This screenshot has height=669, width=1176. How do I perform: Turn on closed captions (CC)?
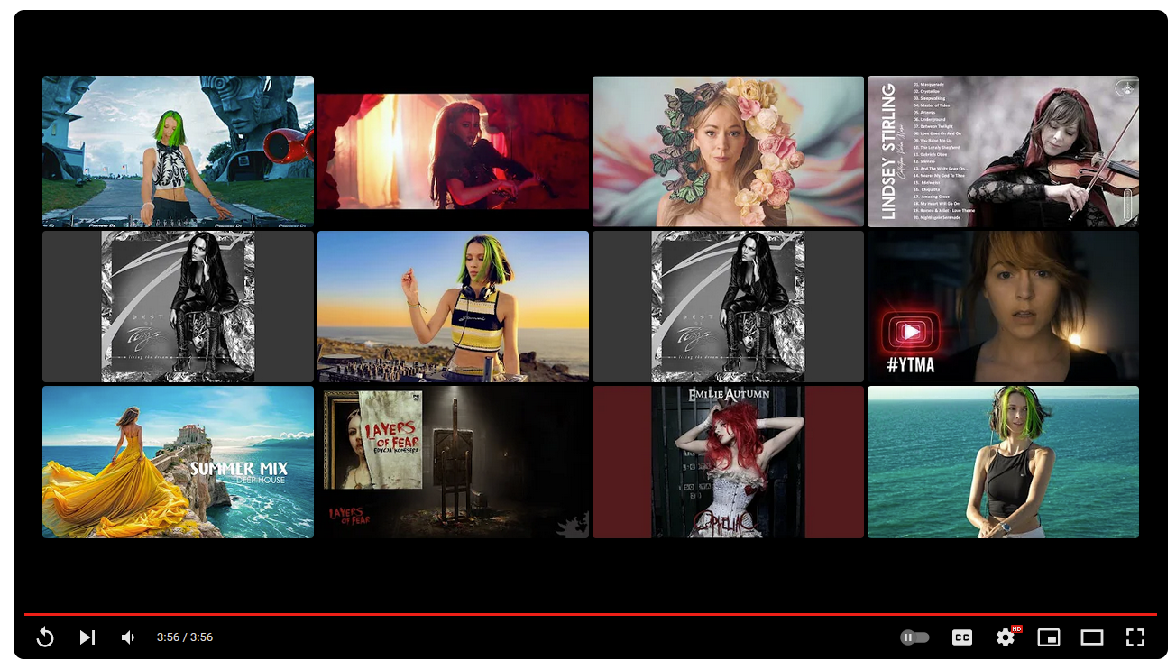962,637
